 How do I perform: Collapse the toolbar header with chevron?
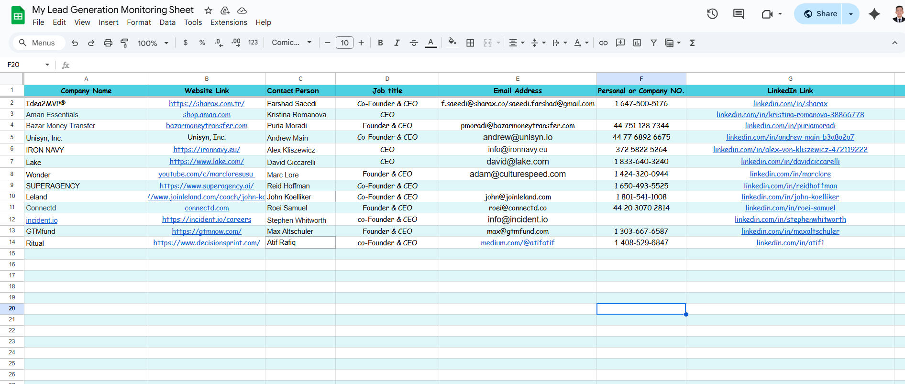pyautogui.click(x=894, y=43)
